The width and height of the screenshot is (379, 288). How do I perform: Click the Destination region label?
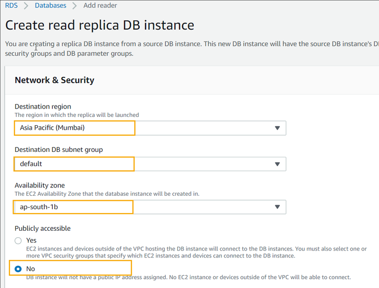pyautogui.click(x=43, y=107)
